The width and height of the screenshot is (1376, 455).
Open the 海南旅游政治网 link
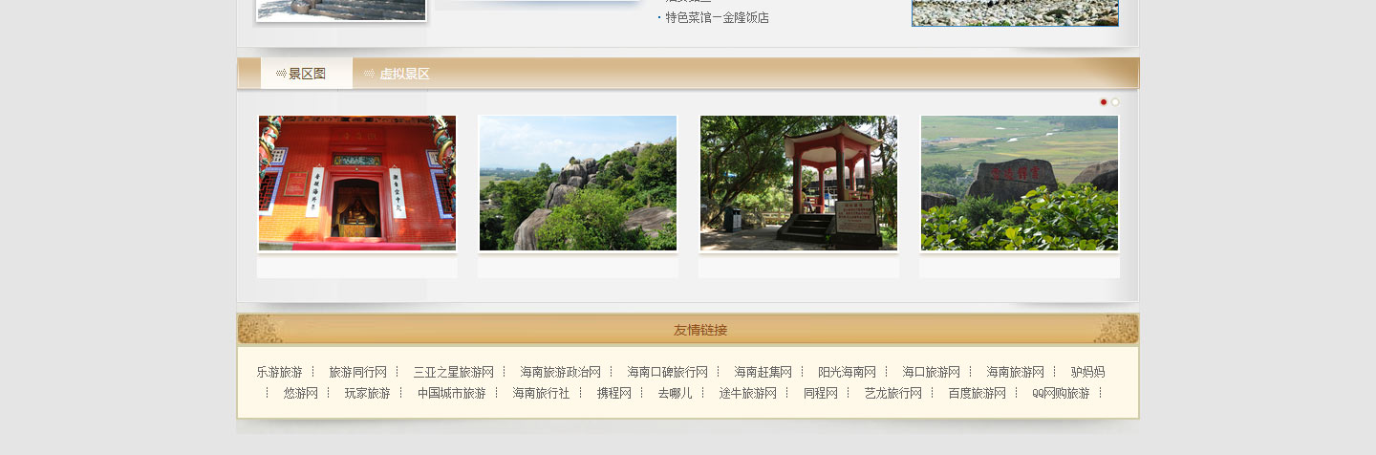(x=560, y=372)
